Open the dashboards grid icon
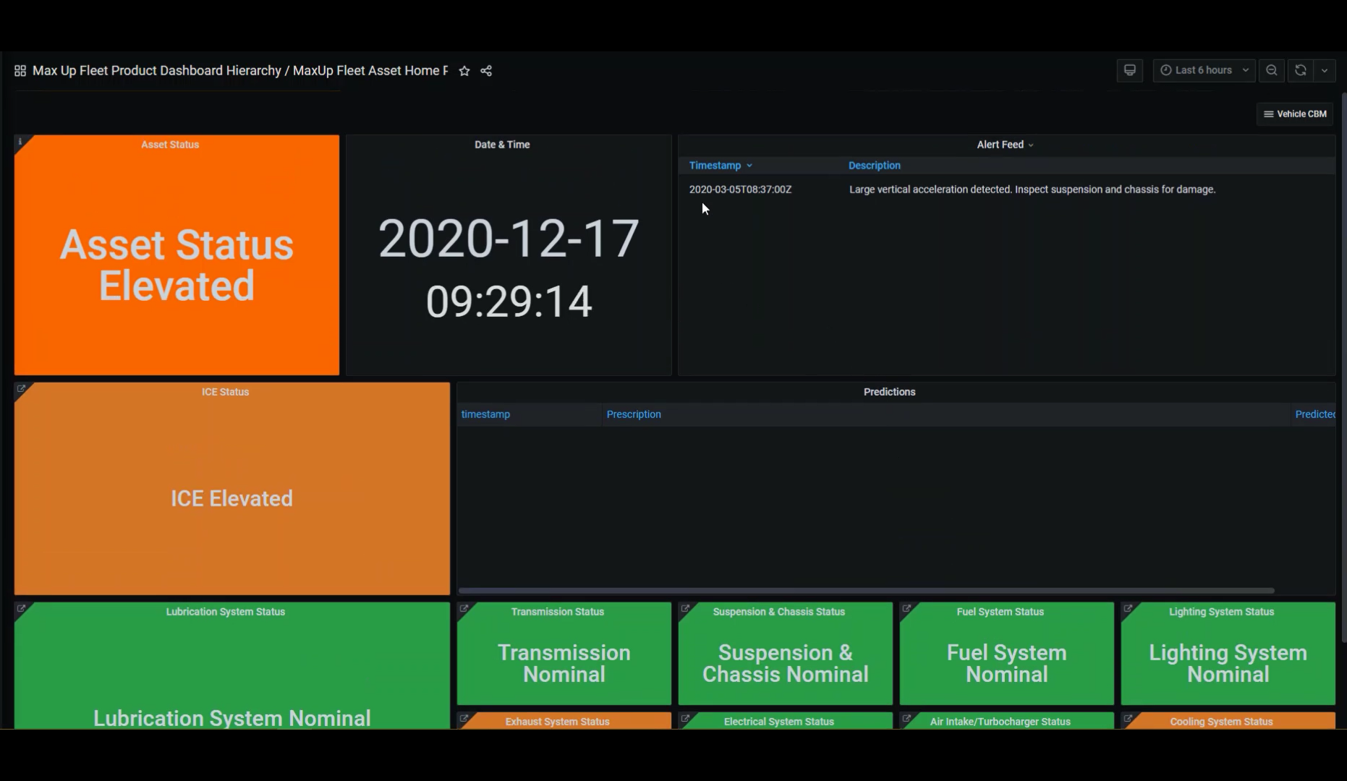 click(20, 71)
